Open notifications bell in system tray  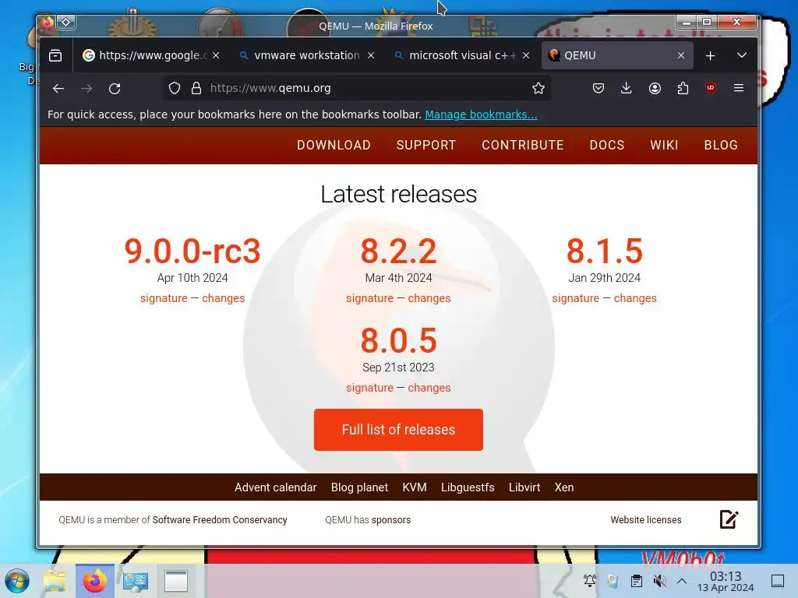590,581
